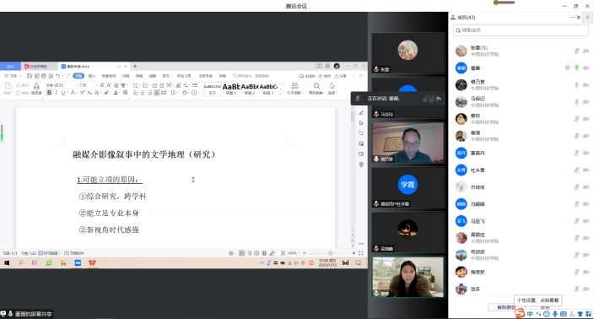Expand the 文件 menu dropdown arrow in WPS
This screenshot has width=594, height=319.
(21, 76)
